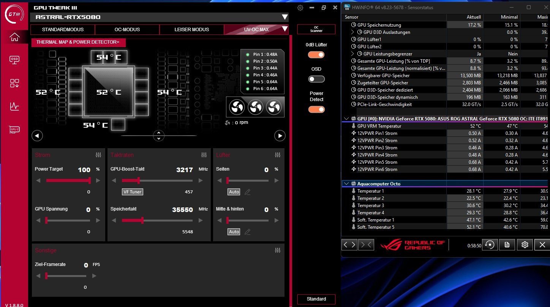This screenshot has height=307, width=550.
Task: Select LEISER MODUS profile tab
Action: tap(192, 30)
